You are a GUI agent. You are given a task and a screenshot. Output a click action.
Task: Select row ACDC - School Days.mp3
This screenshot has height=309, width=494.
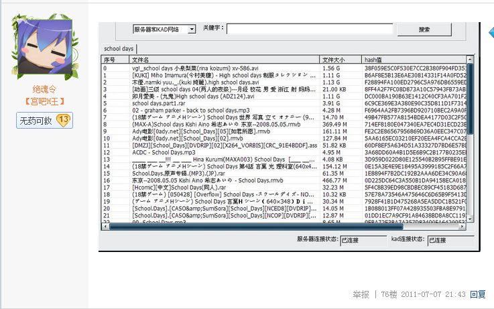coord(284,152)
